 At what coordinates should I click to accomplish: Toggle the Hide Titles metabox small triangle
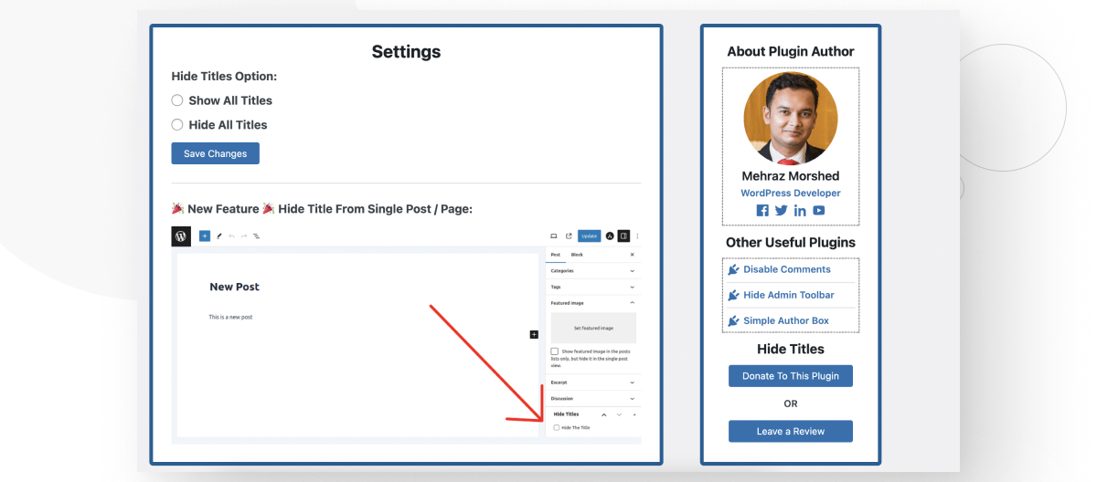click(634, 414)
